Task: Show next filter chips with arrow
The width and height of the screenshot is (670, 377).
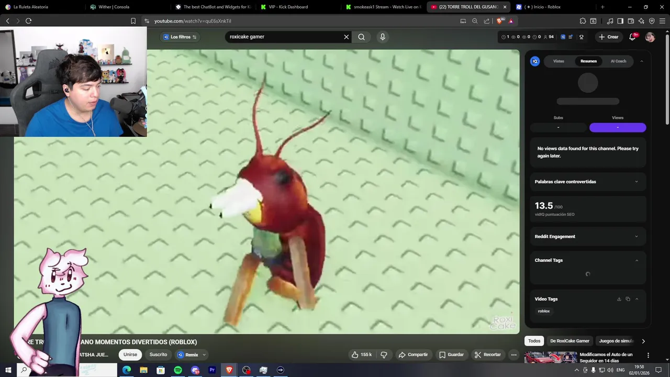Action: pos(643,341)
